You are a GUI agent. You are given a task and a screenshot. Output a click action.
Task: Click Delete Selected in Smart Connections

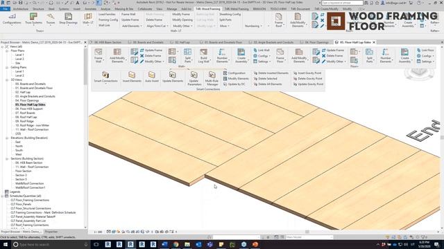pyautogui.click(x=265, y=79)
